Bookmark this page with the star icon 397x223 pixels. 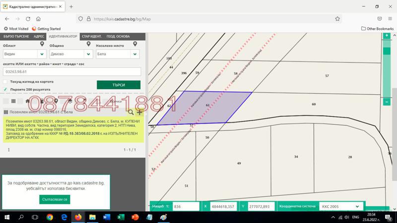(x=337, y=19)
